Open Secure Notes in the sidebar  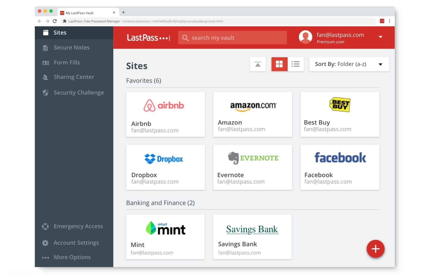71,48
